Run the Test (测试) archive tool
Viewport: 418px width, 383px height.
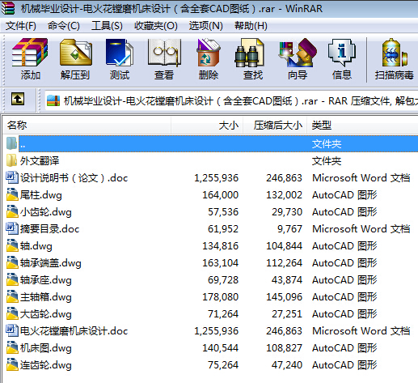tap(120, 53)
